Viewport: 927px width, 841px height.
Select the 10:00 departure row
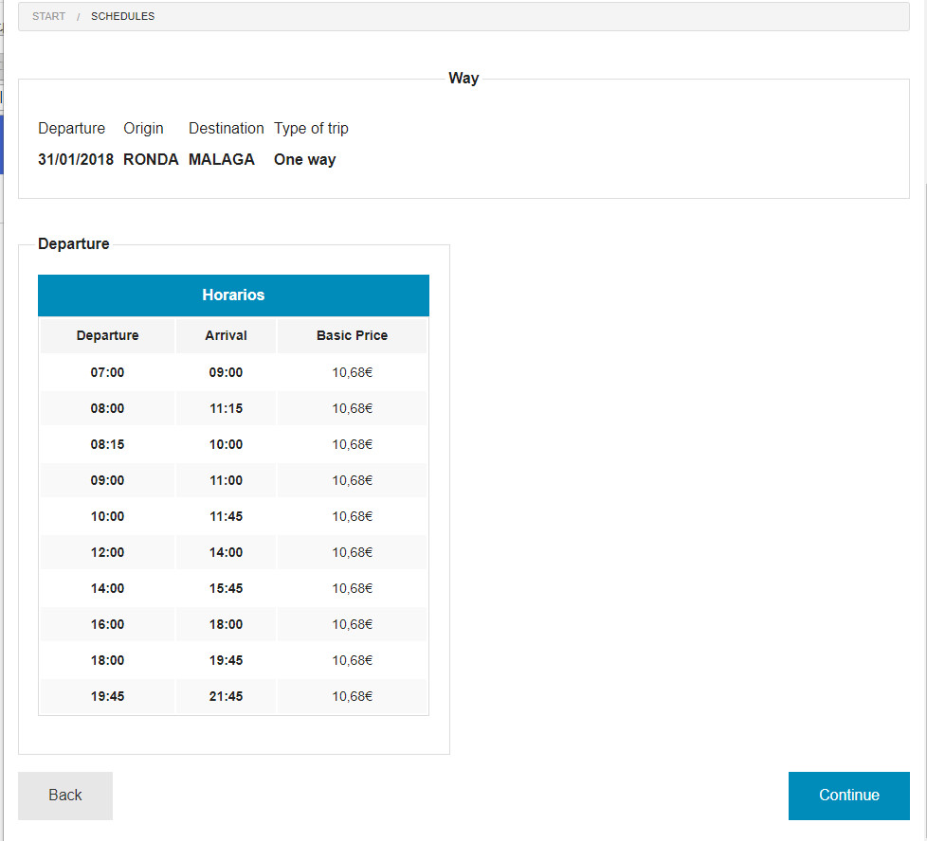pos(107,517)
